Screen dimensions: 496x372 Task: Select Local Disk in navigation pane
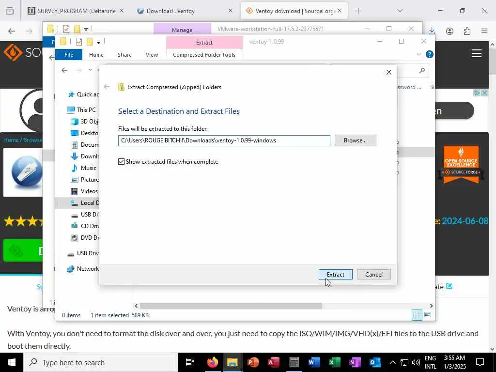click(x=85, y=203)
